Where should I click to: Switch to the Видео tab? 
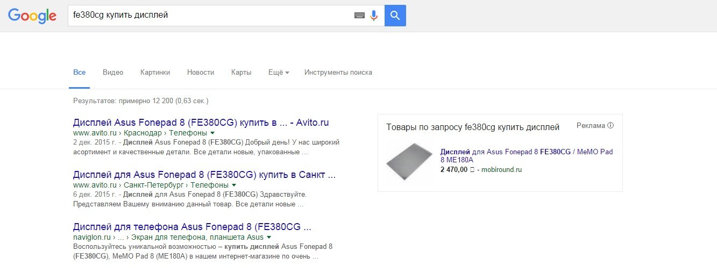pos(113,73)
